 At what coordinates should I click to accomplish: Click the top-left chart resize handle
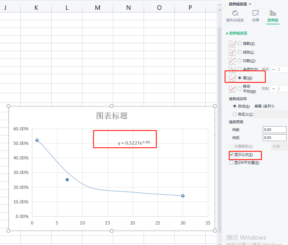coord(8,106)
